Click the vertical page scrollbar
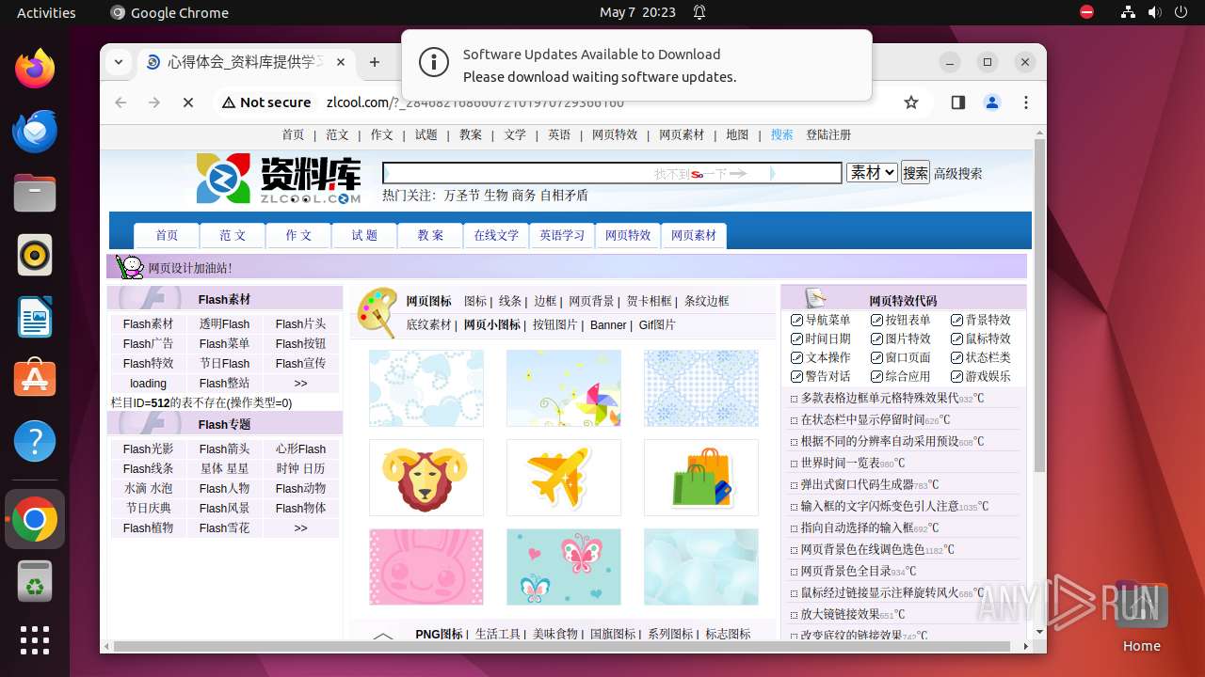Screen dimensions: 1205x677 [1039, 305]
